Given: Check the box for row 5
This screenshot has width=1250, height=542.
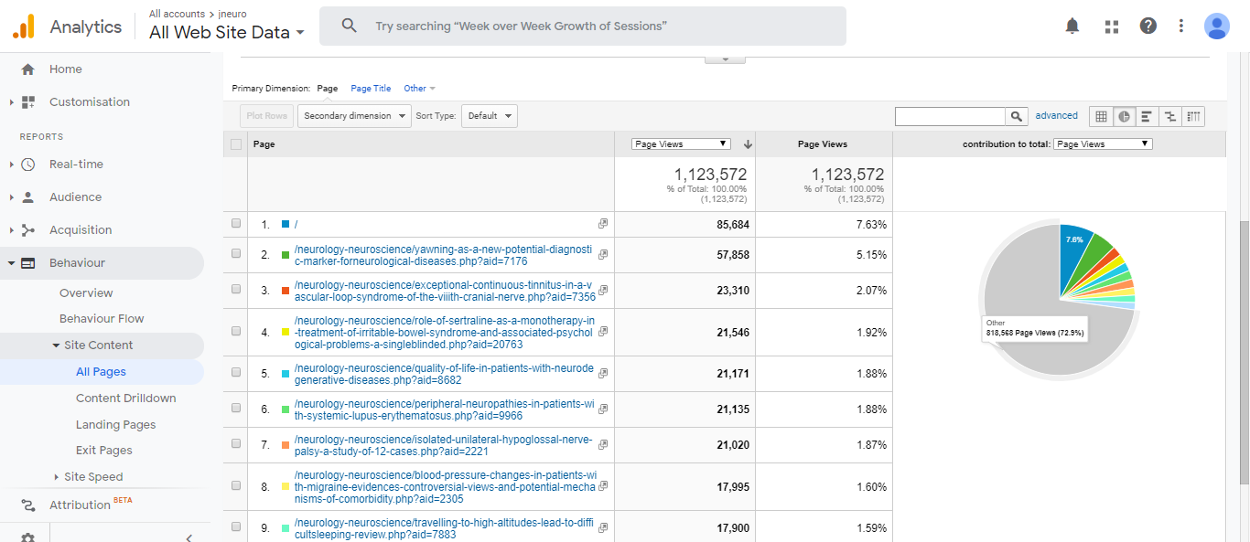Looking at the screenshot, I should point(237,374).
